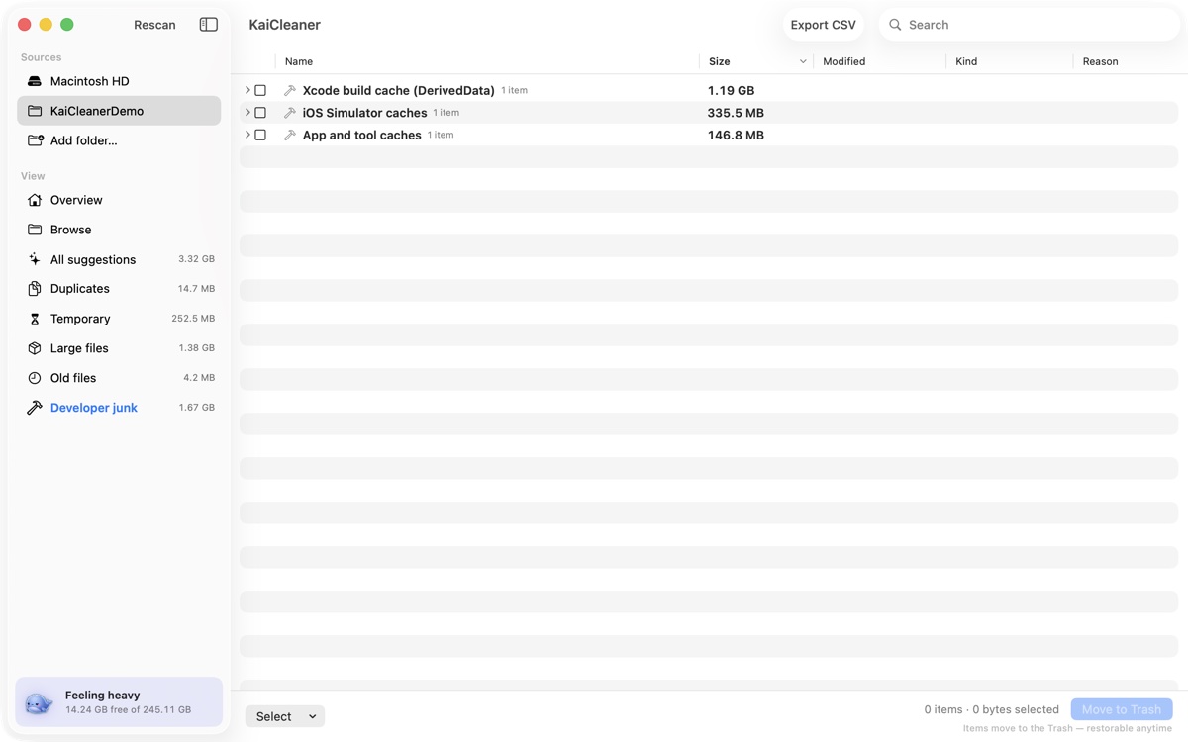Click the KaiCleaner window title
The image size is (1188, 742).
[x=285, y=25]
